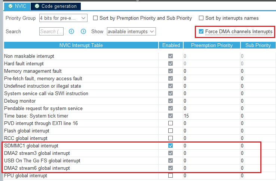Viewport: 276px width, 181px height.
Task: Click the Preemption Priority column header
Action: pos(212,45)
